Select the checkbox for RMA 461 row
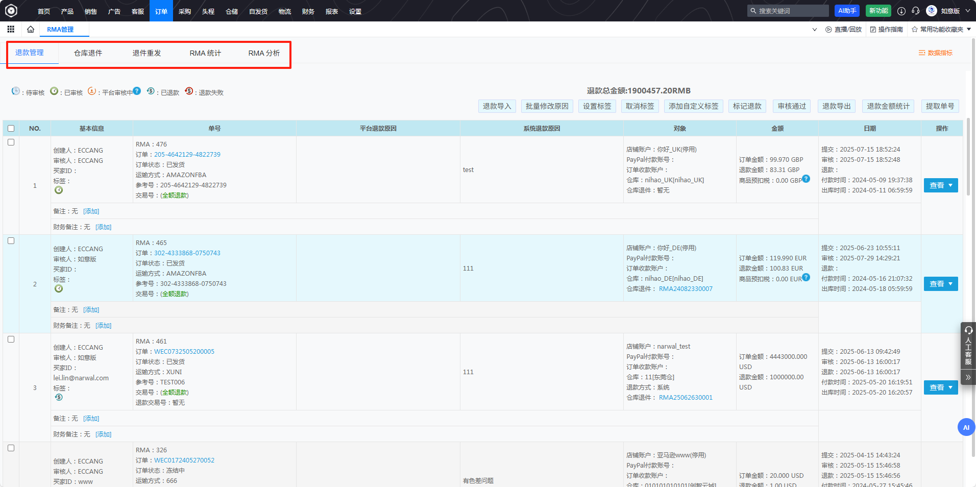 11,339
